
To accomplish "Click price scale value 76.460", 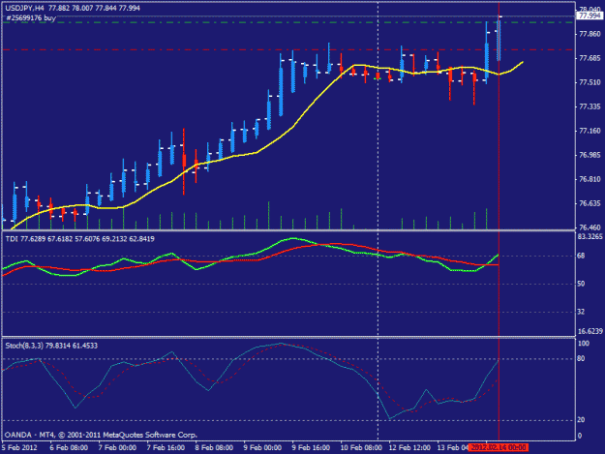I will [x=590, y=227].
